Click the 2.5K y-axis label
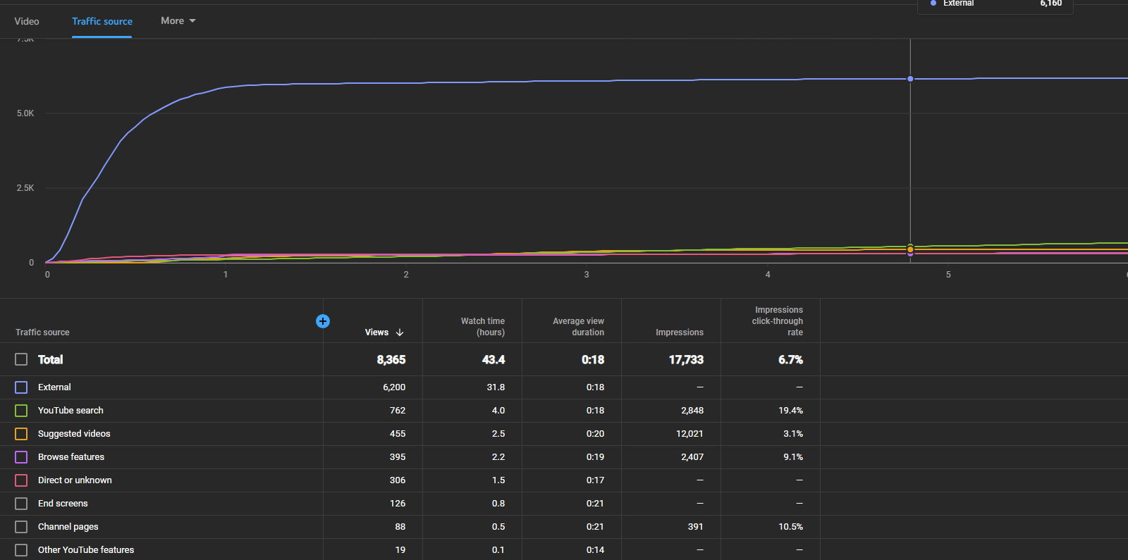Image resolution: width=1128 pixels, height=560 pixels. pos(25,188)
